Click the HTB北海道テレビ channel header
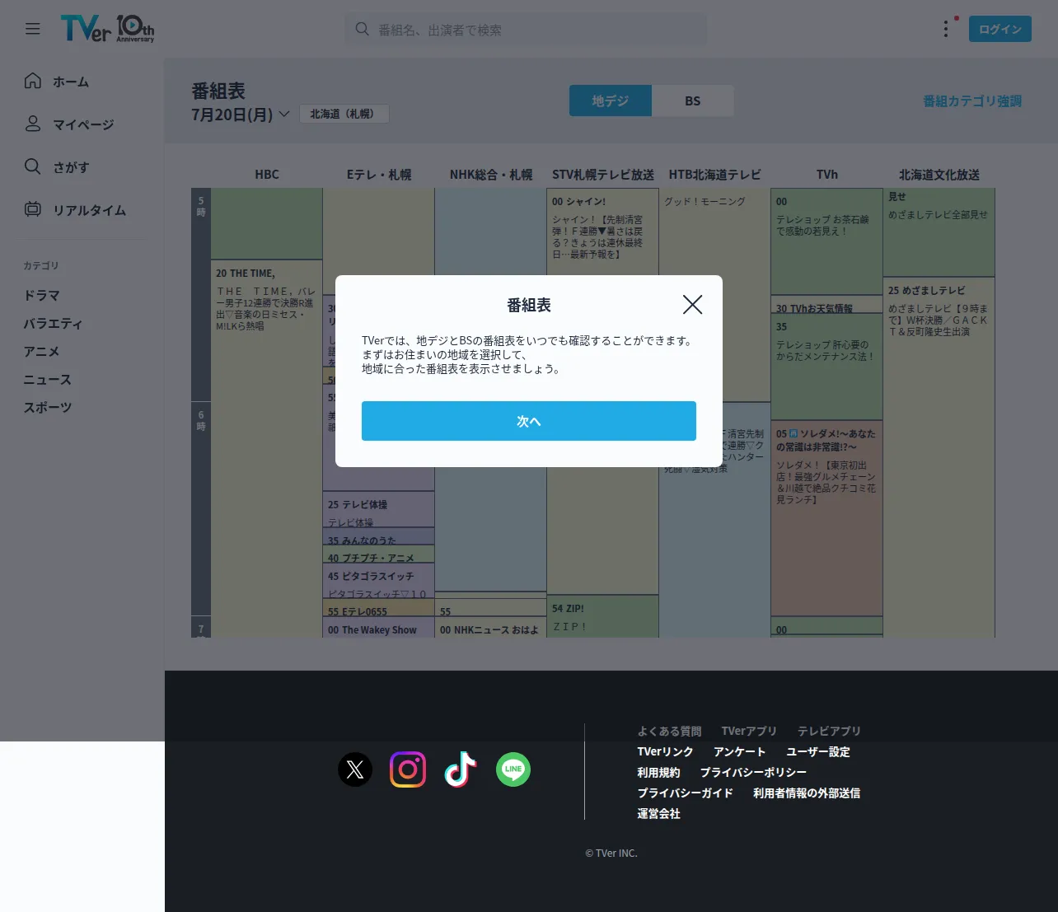Viewport: 1058px width, 912px height. coord(715,175)
